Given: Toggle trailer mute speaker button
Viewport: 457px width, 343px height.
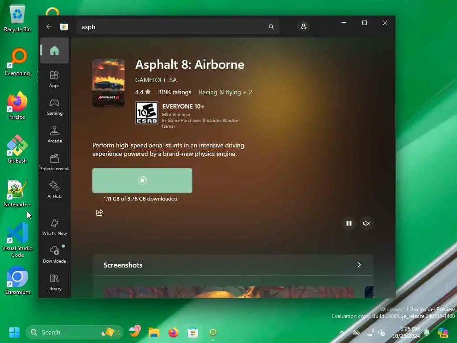Looking at the screenshot, I should 367,223.
